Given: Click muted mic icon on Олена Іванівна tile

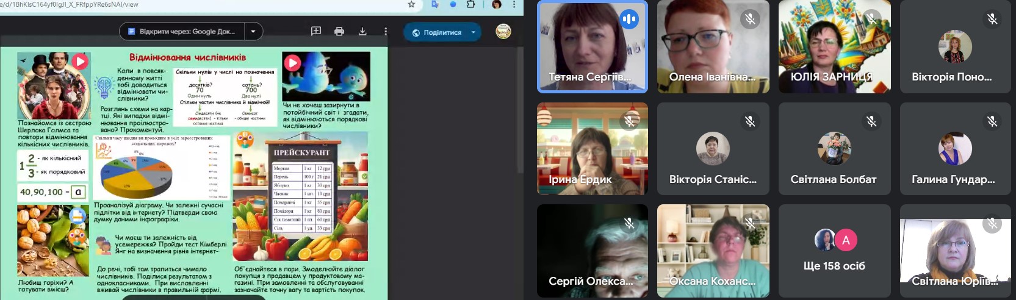Looking at the screenshot, I should click(x=750, y=20).
